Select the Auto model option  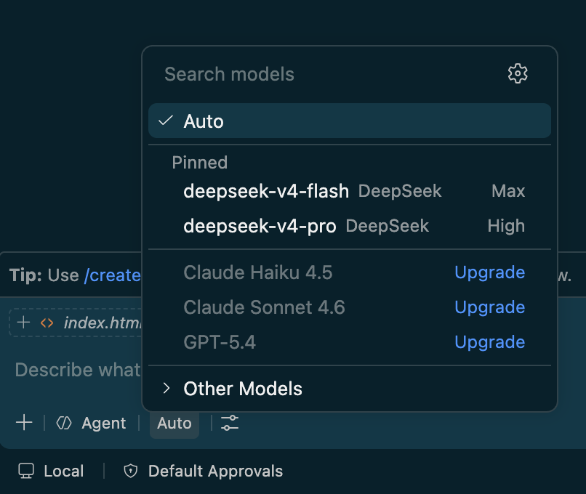(x=350, y=121)
